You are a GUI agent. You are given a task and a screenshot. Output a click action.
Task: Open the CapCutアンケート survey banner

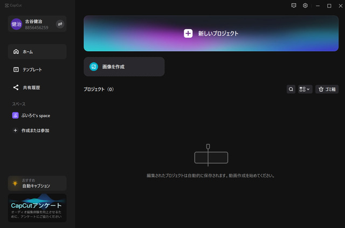pos(37,208)
